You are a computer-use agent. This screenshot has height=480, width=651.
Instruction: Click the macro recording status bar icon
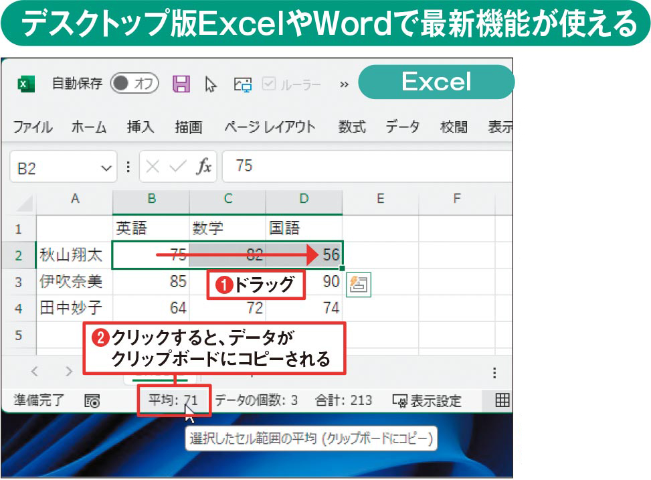click(92, 401)
